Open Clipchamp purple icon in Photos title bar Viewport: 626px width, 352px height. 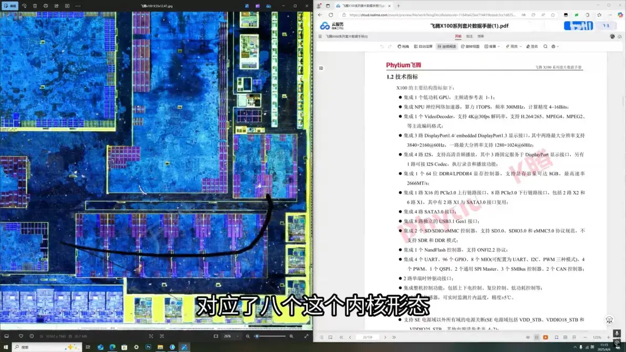258,6
